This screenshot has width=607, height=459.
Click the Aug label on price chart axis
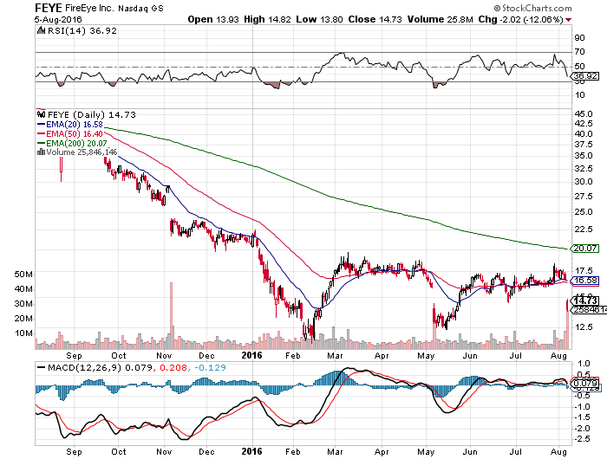pos(558,355)
